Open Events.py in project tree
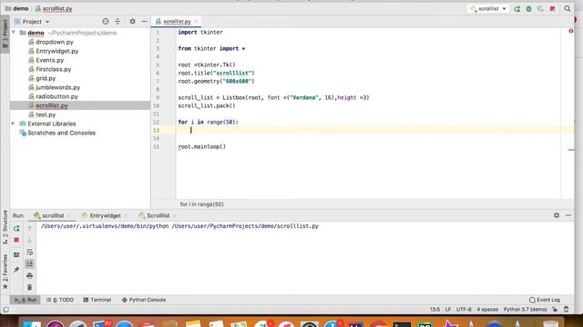This screenshot has width=583, height=327. [50, 60]
